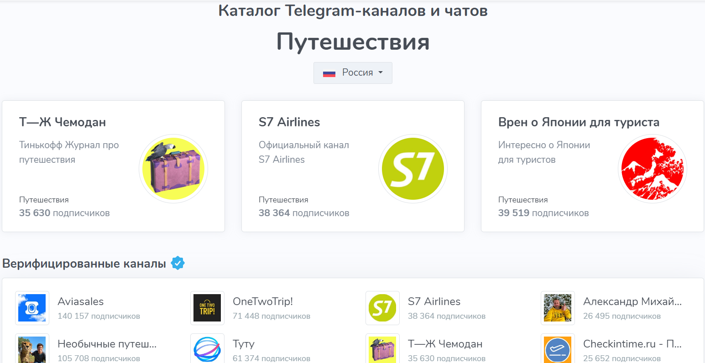The height and width of the screenshot is (363, 705).
Task: Open the OneTwoTrip! channel link
Action: click(x=263, y=301)
